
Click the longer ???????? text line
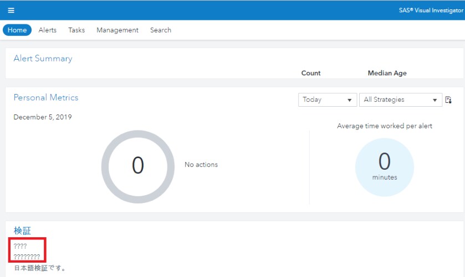pos(27,257)
